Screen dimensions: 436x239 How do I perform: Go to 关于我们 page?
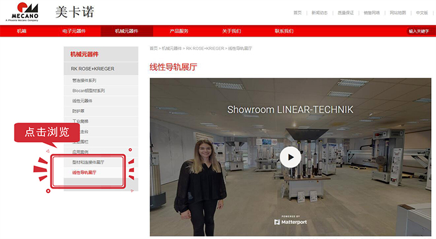coord(232,31)
